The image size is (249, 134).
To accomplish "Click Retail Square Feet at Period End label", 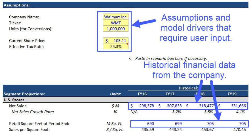I will (x=39, y=124).
